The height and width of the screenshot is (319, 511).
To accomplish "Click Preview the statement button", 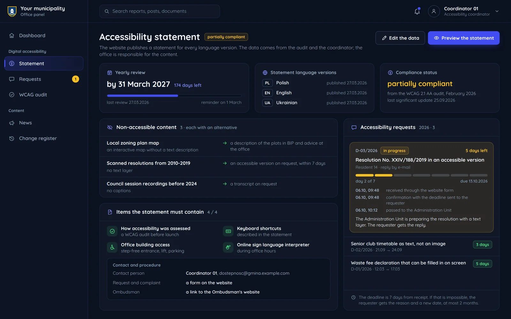I will 464,38.
